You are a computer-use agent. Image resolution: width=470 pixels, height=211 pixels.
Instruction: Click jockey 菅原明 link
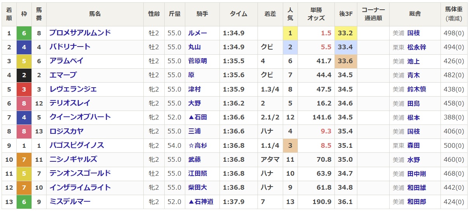pos(198,61)
